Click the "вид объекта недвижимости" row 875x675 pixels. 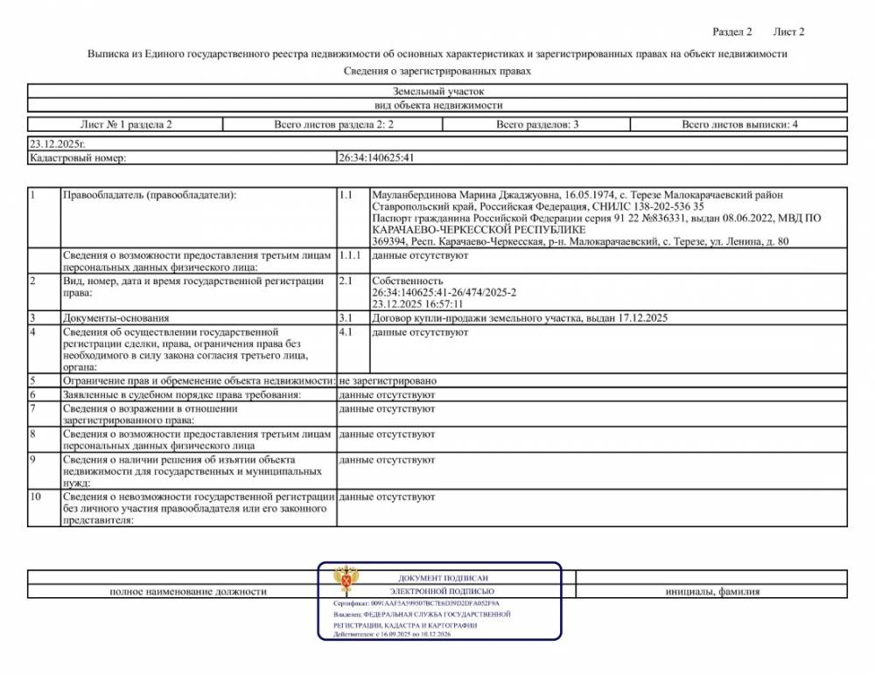[437, 105]
